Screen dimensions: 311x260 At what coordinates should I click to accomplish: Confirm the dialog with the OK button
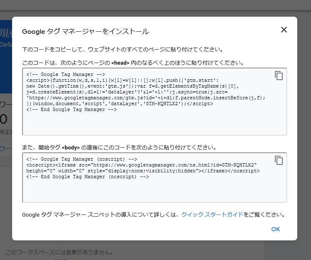click(276, 229)
